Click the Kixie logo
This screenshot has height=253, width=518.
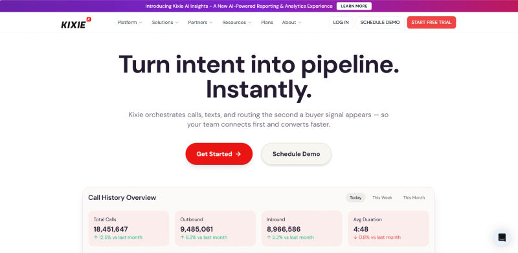(76, 23)
